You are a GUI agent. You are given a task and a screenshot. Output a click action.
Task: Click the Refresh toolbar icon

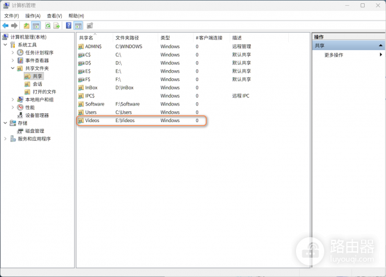(x=48, y=26)
